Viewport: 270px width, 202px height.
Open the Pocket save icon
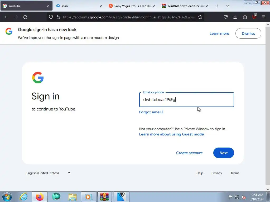226,17
